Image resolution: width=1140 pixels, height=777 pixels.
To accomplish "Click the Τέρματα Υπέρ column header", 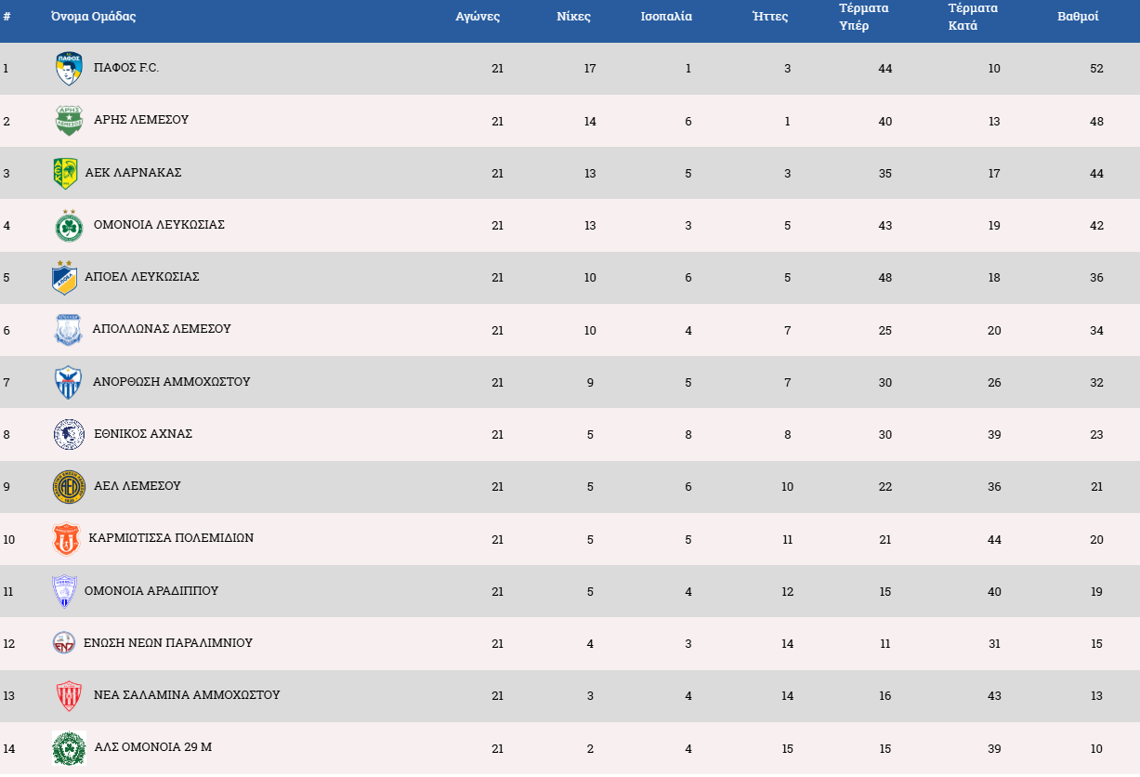I will (x=863, y=17).
